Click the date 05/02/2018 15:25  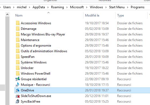[x=97, y=101]
